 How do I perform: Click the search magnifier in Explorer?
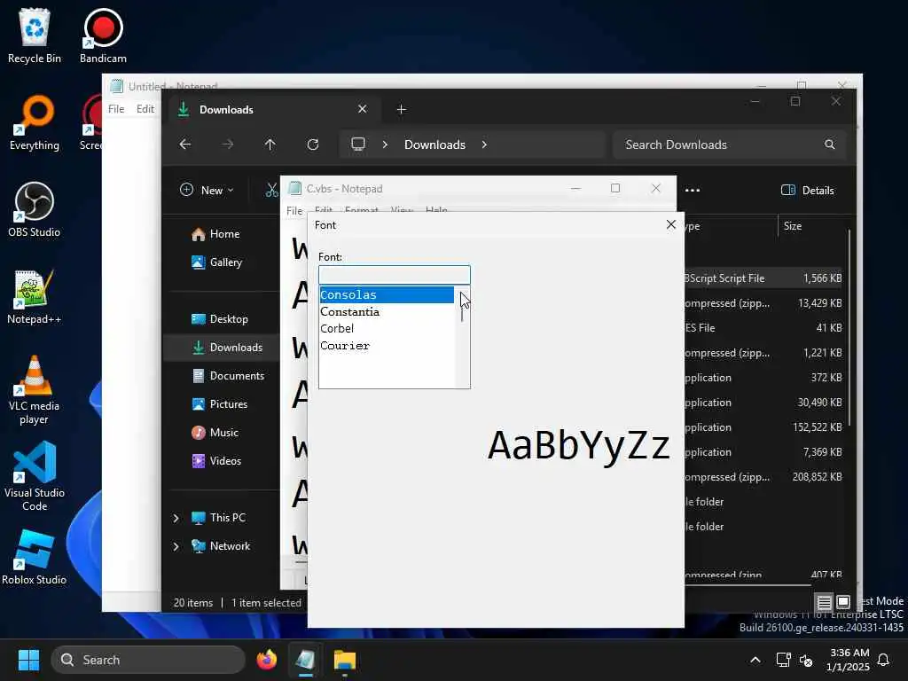coord(830,145)
